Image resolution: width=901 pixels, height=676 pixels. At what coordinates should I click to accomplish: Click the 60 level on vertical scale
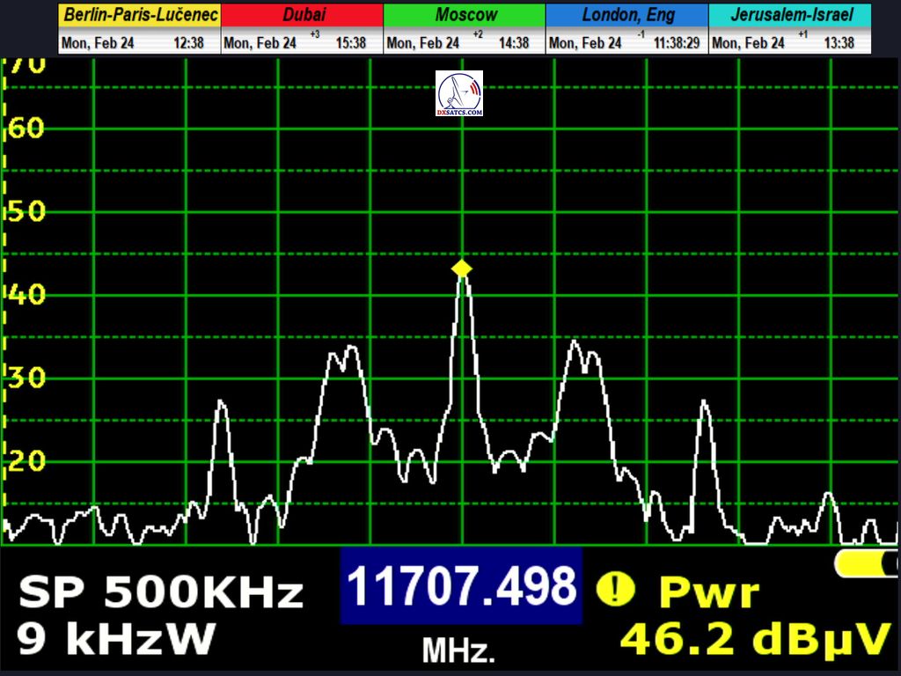pos(26,129)
